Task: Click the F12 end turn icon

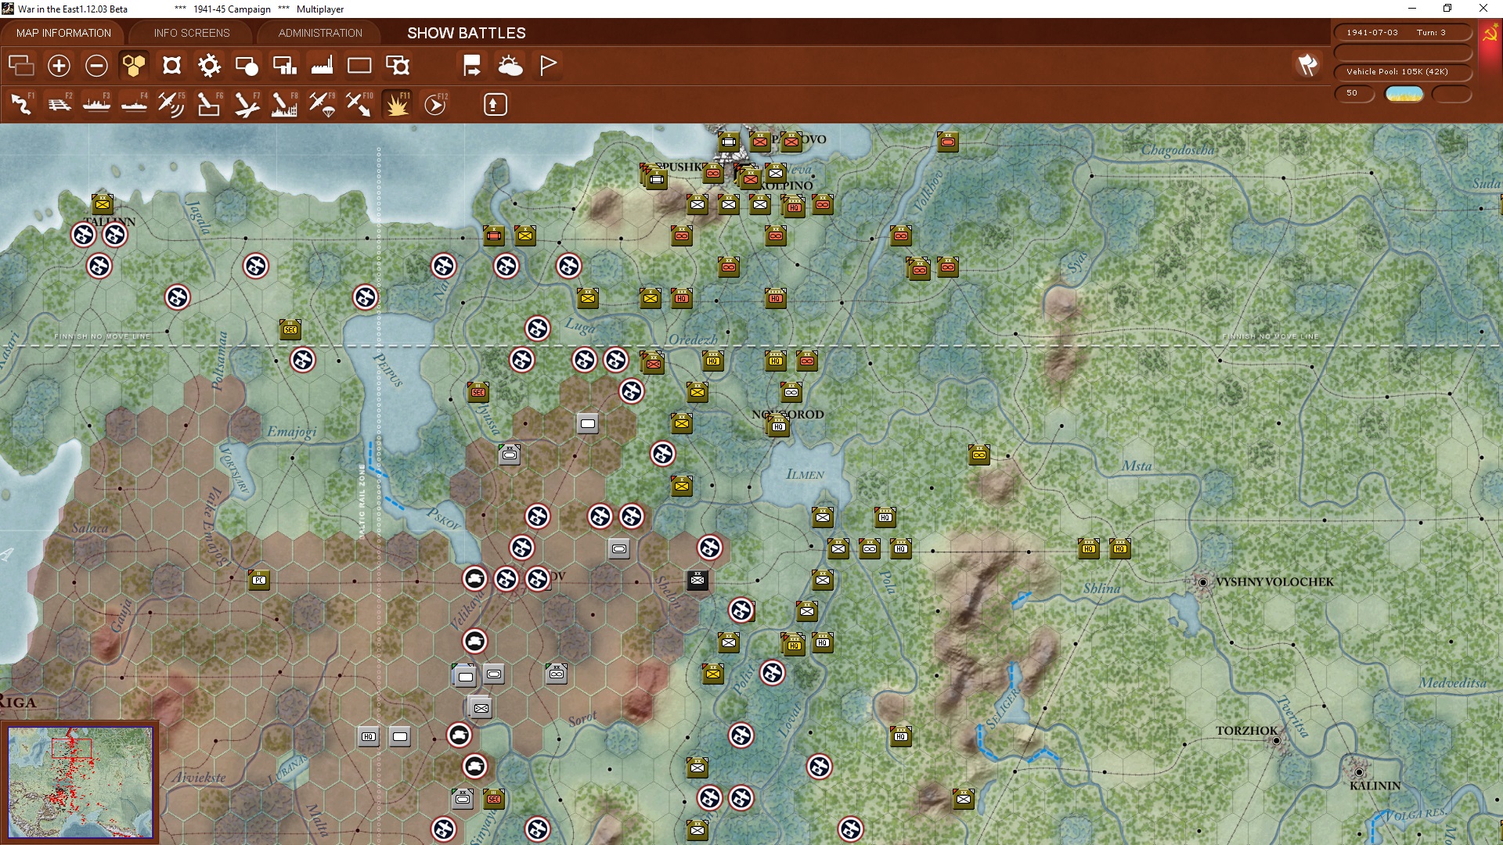Action: (x=435, y=104)
